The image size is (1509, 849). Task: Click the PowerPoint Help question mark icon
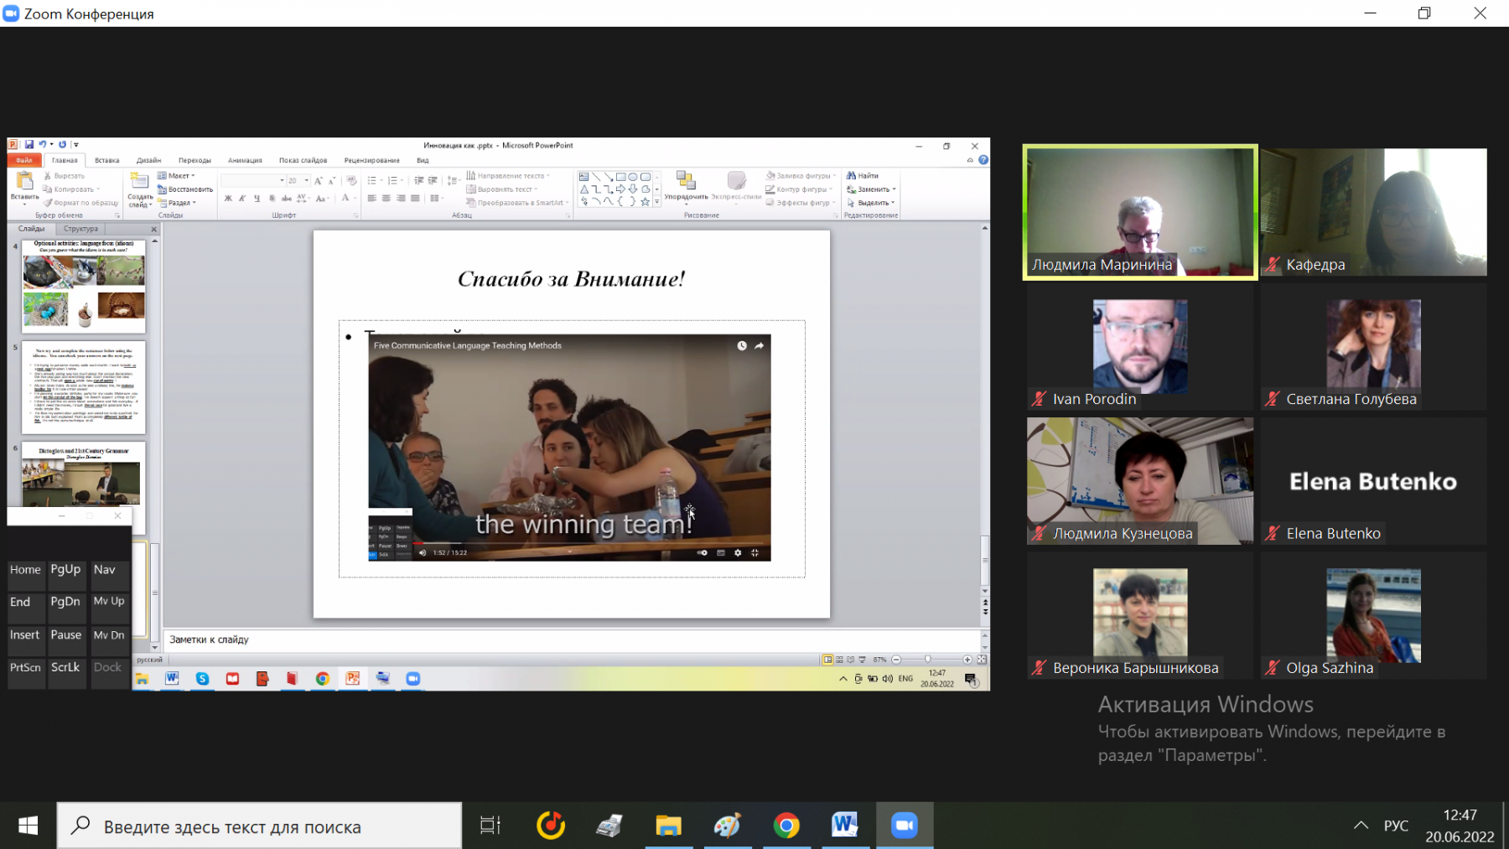coord(983,160)
